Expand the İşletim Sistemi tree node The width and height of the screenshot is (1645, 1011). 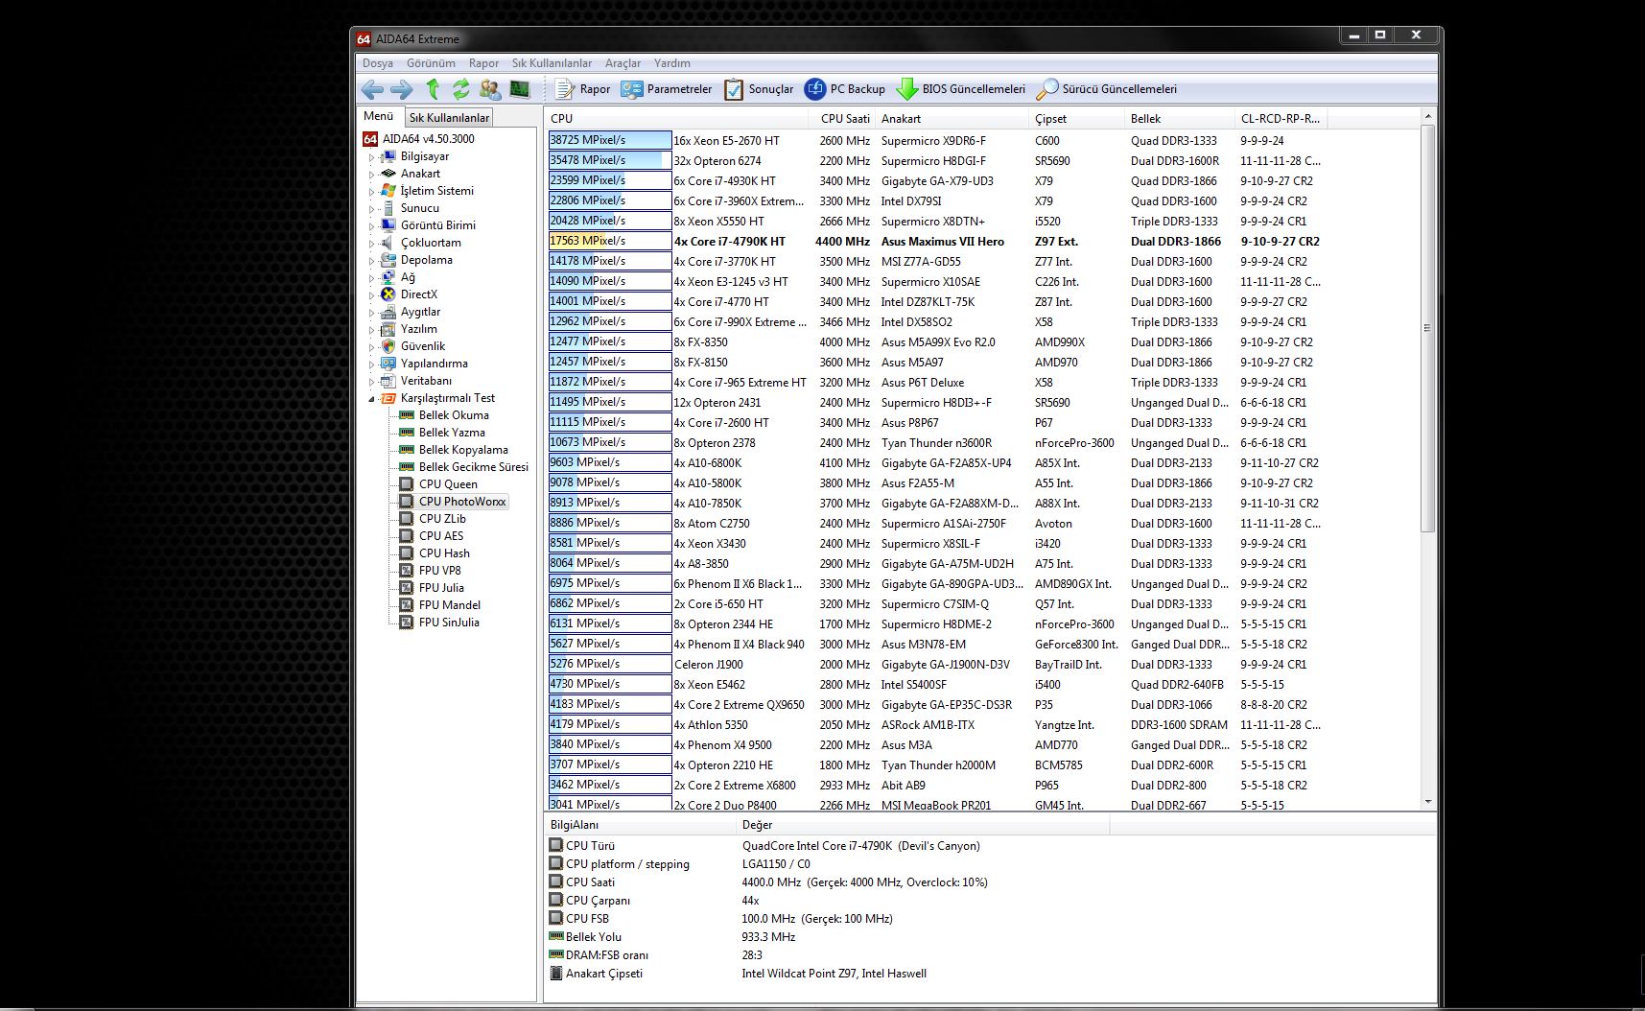point(371,191)
